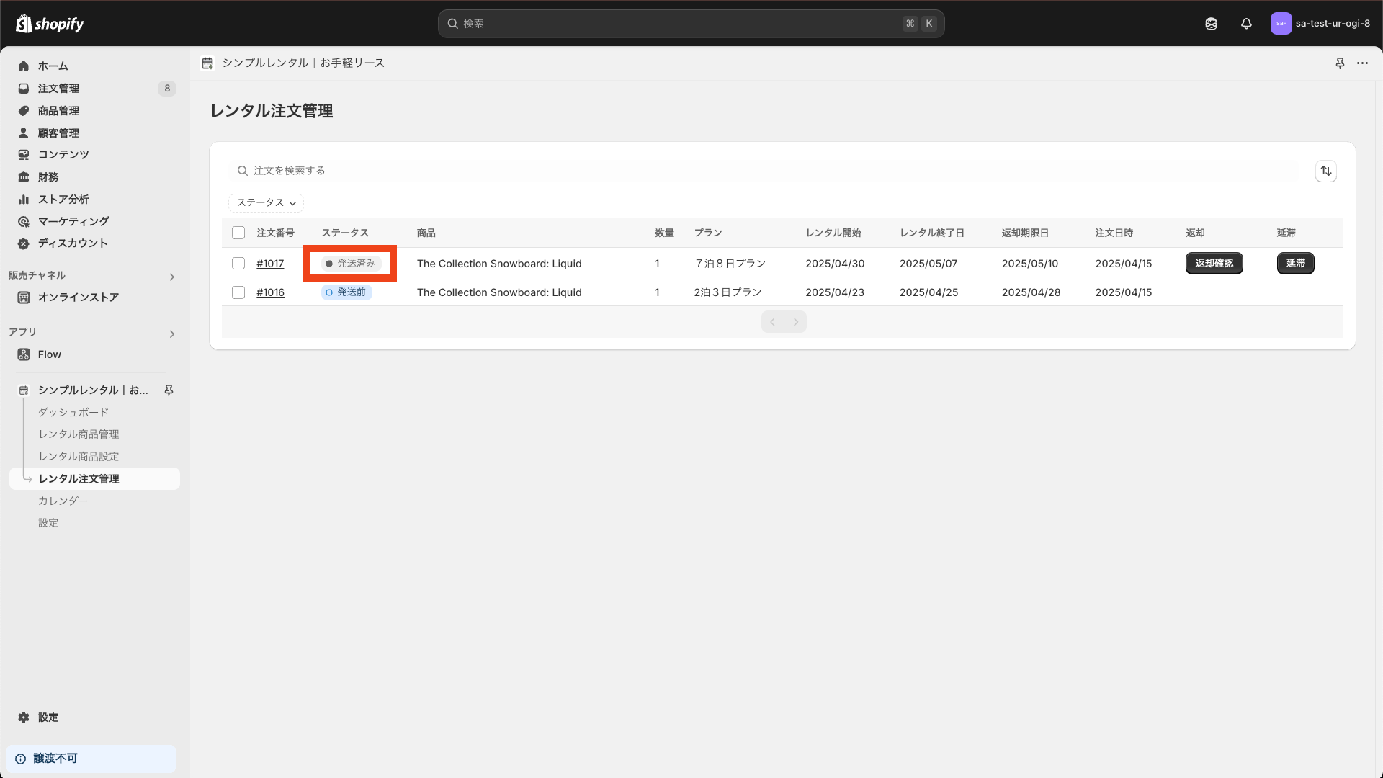Screen dimensions: 1383x778
Task: Open the three-dot more options menu
Action: point(1362,63)
